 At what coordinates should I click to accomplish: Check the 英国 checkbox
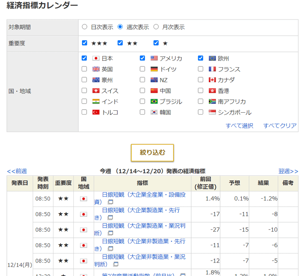(84, 69)
